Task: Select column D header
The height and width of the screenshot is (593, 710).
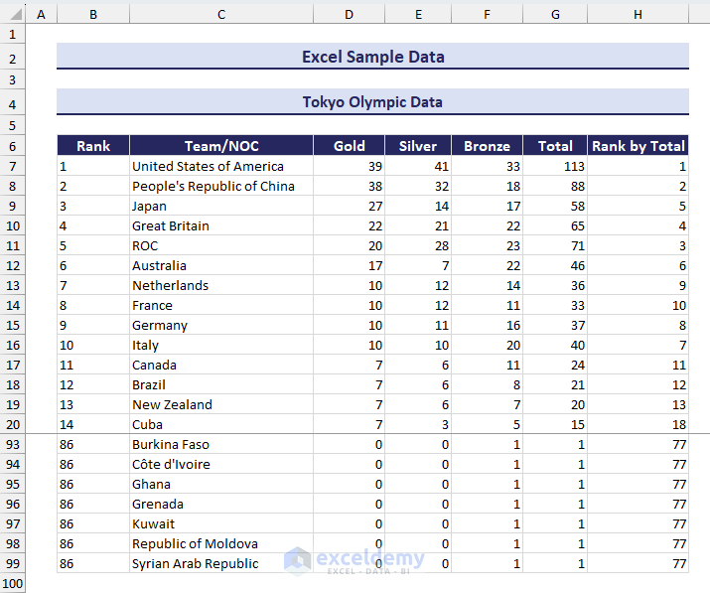Action: point(349,14)
